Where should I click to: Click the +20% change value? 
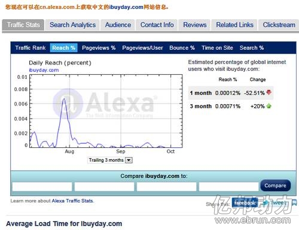coord(257,106)
